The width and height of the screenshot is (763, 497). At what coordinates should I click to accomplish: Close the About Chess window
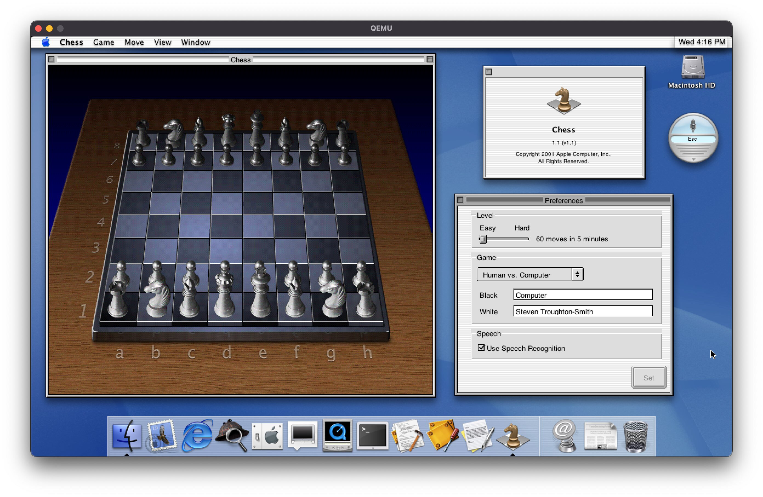(x=488, y=72)
